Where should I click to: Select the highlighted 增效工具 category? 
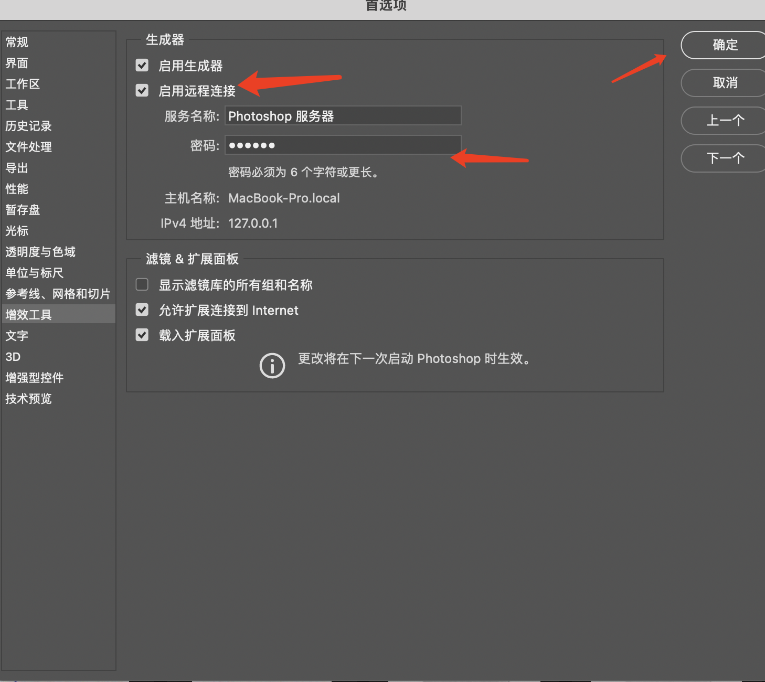click(x=59, y=314)
